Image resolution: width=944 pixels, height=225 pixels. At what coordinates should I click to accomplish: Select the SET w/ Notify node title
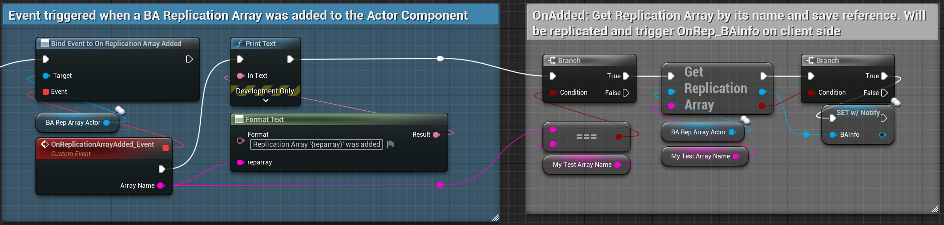(858, 113)
